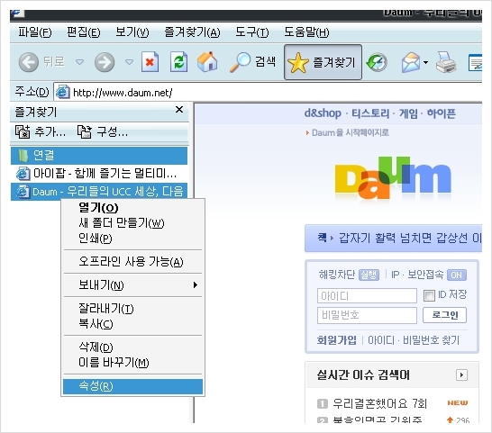Viewport: 492px width, 433px height.
Task: Click the Stop loading icon
Action: pos(150,62)
